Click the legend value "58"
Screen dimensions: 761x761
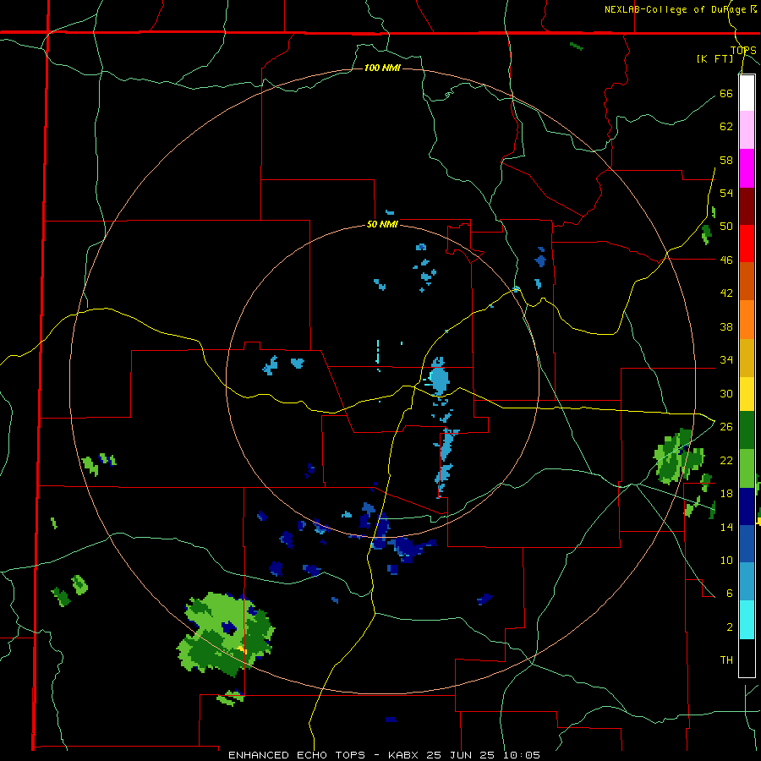pos(726,160)
